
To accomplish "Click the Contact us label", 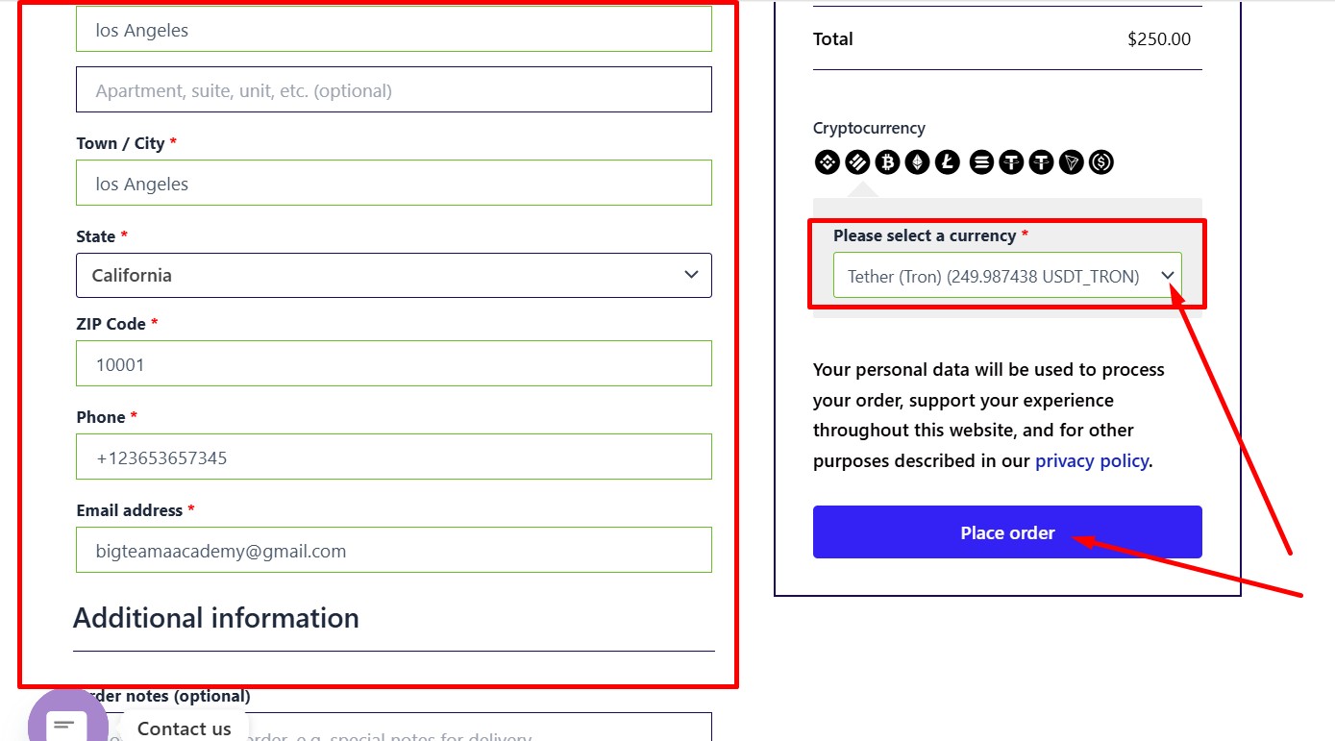I will (183, 729).
